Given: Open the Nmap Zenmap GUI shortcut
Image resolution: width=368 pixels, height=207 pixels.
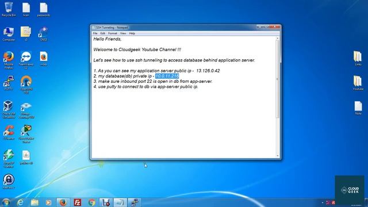Looking at the screenshot, I should coord(26,110).
